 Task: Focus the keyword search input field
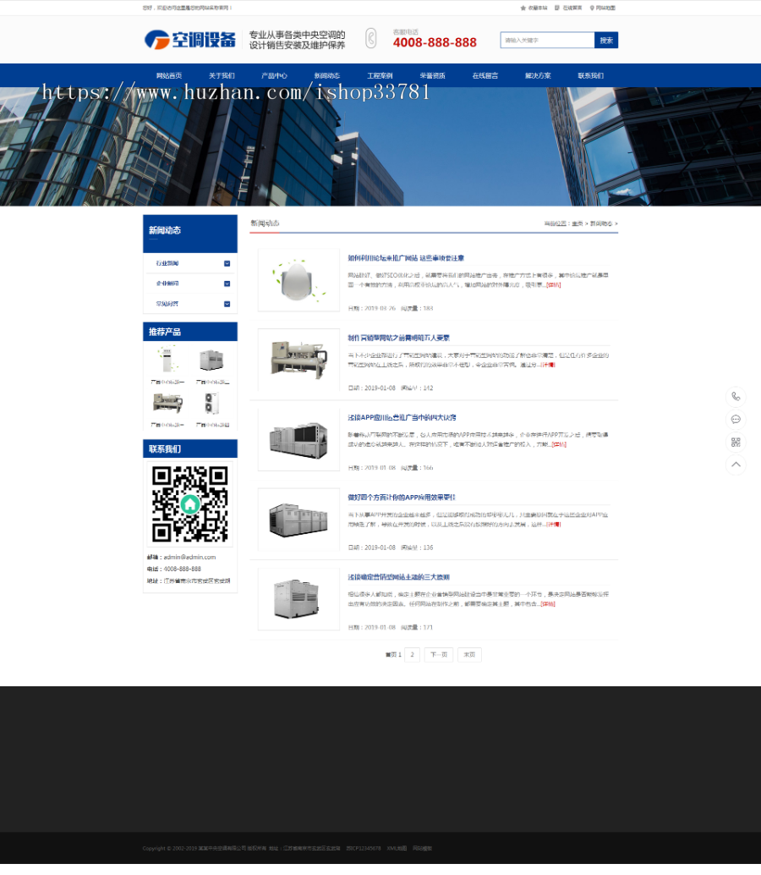click(547, 40)
